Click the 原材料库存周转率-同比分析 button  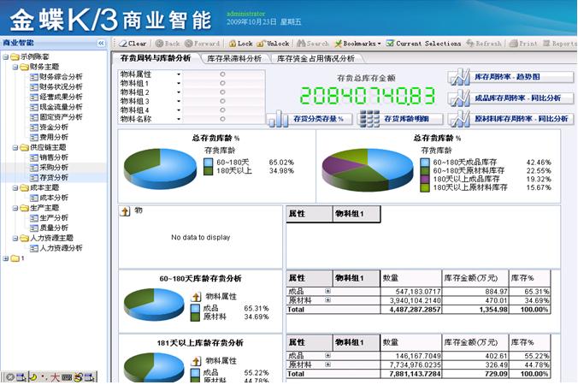tap(511, 119)
